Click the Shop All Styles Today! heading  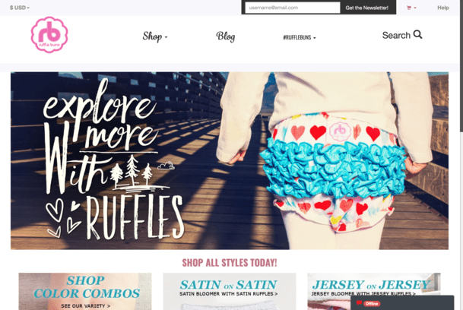(x=230, y=262)
